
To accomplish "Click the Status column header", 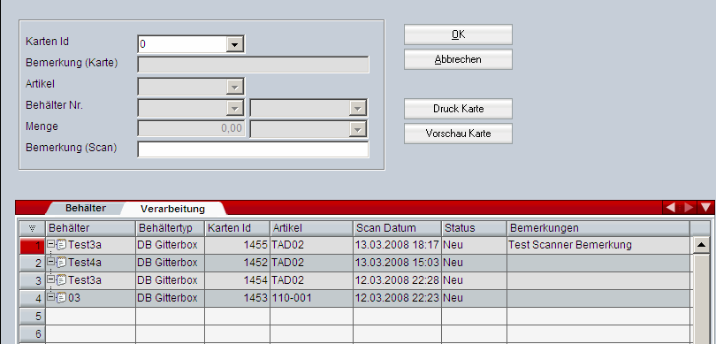I will pyautogui.click(x=475, y=228).
